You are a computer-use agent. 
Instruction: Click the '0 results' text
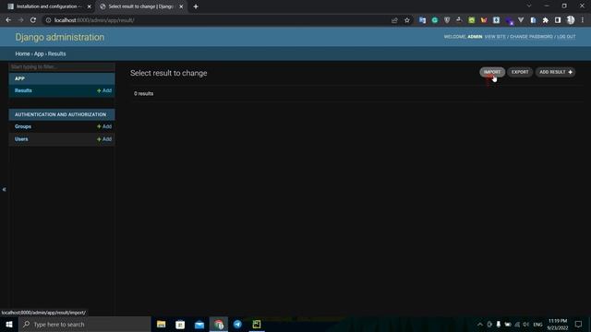(x=144, y=93)
